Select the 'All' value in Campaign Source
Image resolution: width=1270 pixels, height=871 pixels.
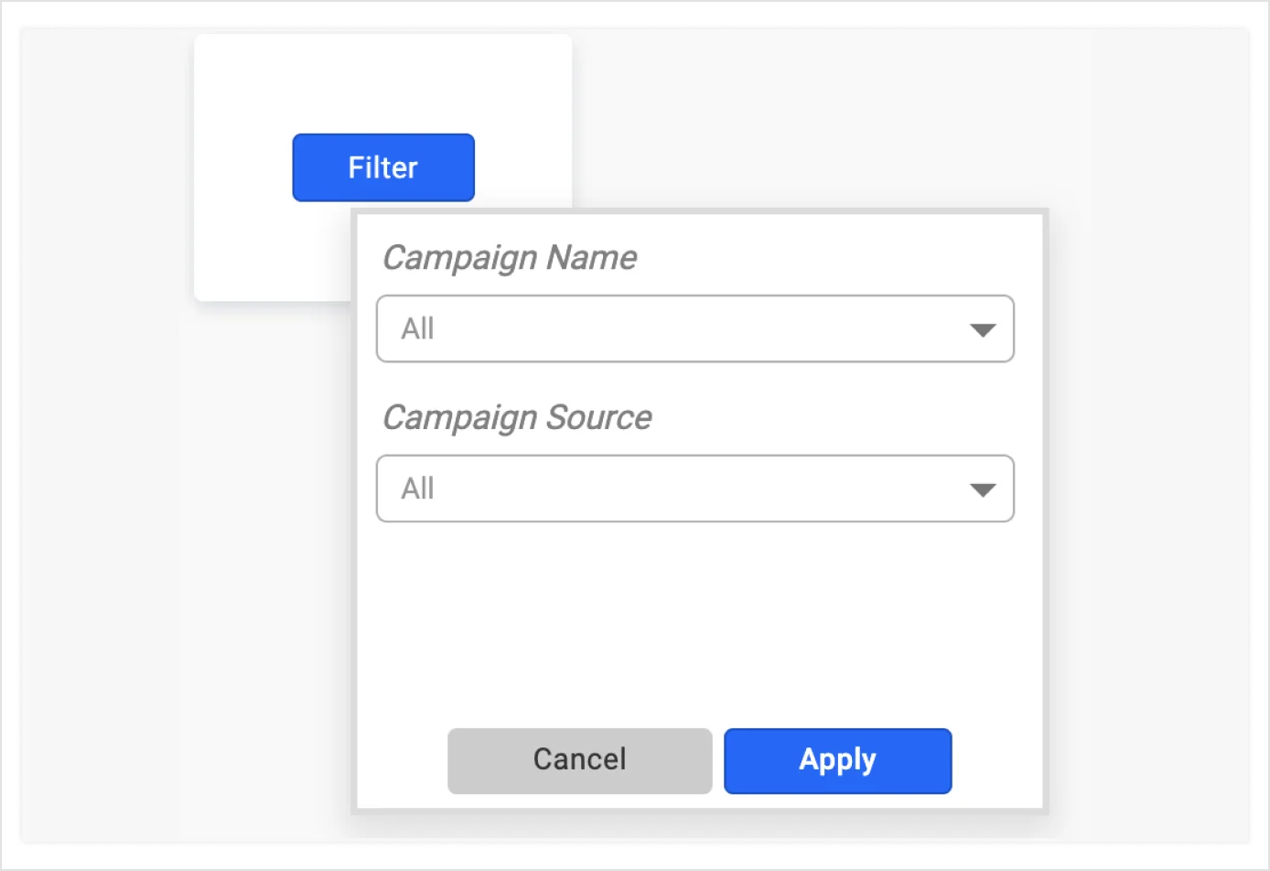pyautogui.click(x=418, y=489)
